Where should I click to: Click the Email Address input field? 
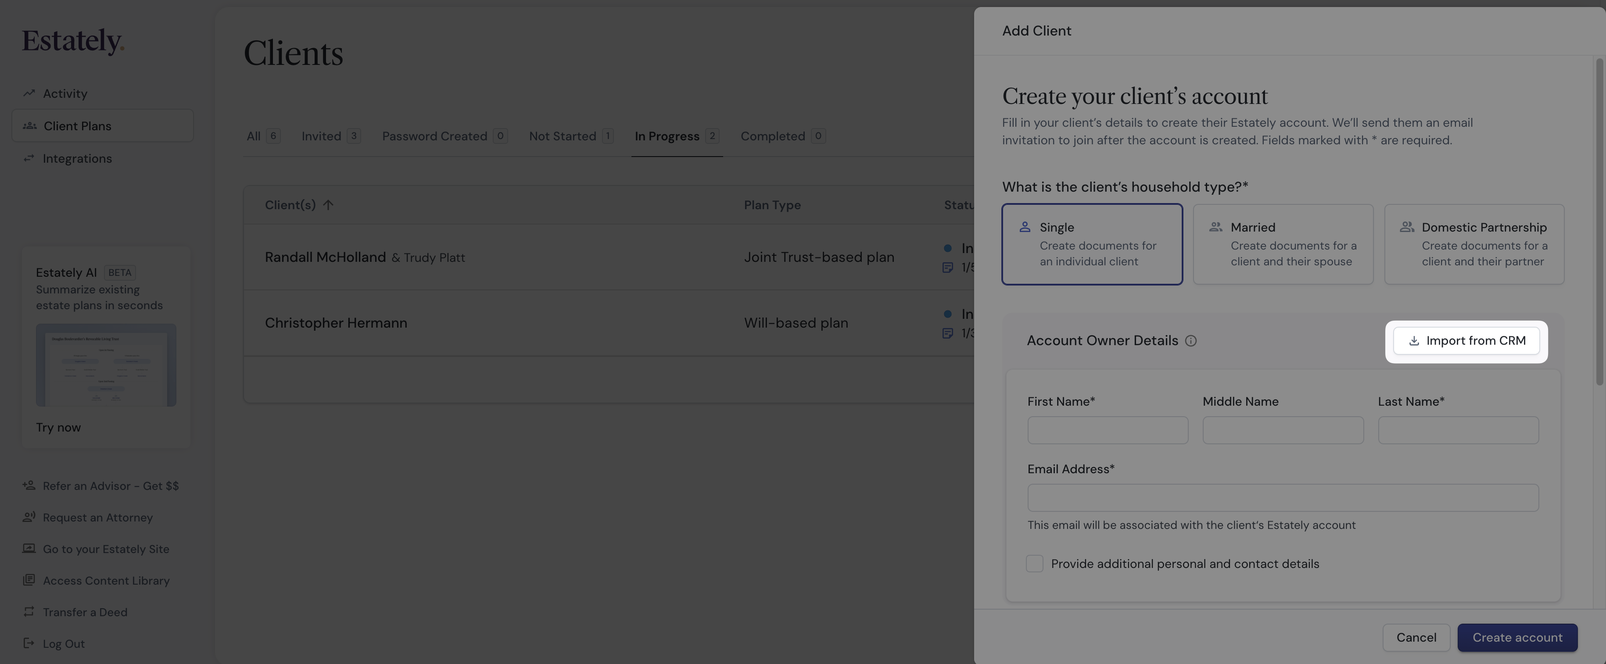pyautogui.click(x=1283, y=498)
